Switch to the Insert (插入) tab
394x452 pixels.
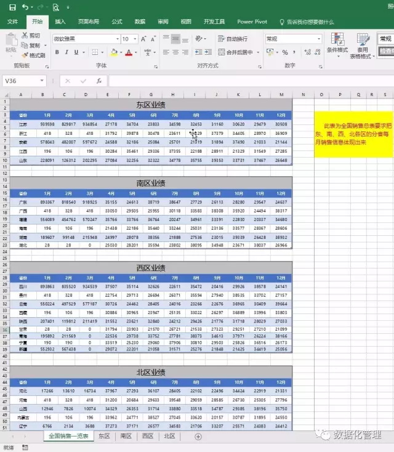pyautogui.click(x=60, y=22)
